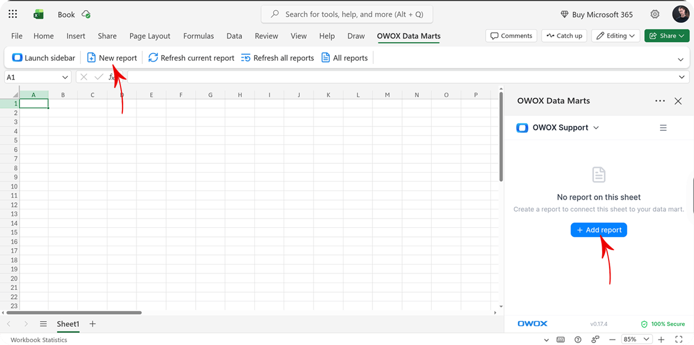Image resolution: width=694 pixels, height=345 pixels.
Task: Open the OWOX pane hamburger menu
Action: 663,128
